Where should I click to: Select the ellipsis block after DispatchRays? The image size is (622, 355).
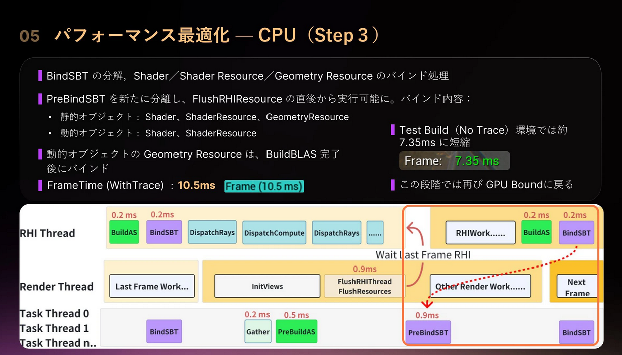pos(375,233)
